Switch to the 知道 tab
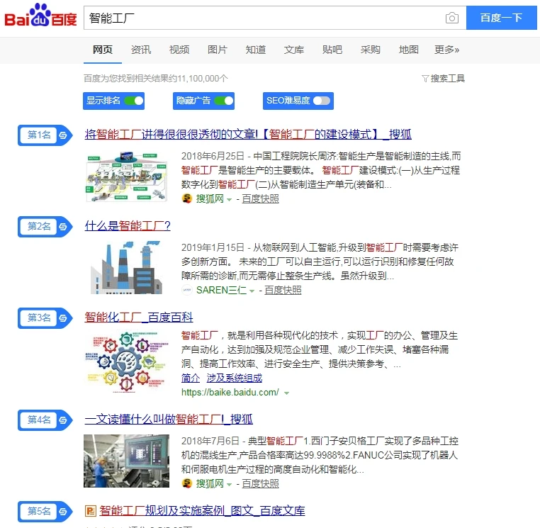The height and width of the screenshot is (528, 540). click(256, 50)
